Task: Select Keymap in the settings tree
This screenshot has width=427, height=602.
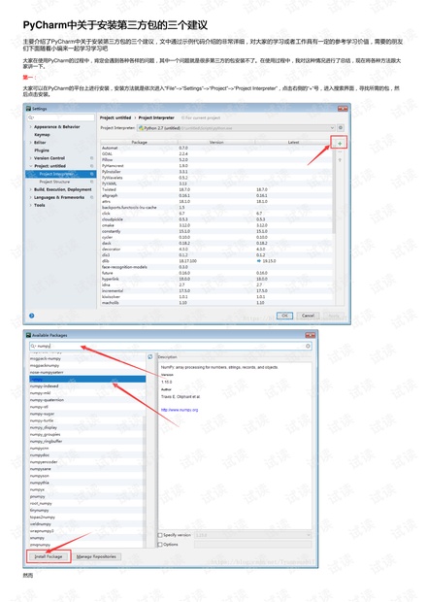Action: (42, 135)
